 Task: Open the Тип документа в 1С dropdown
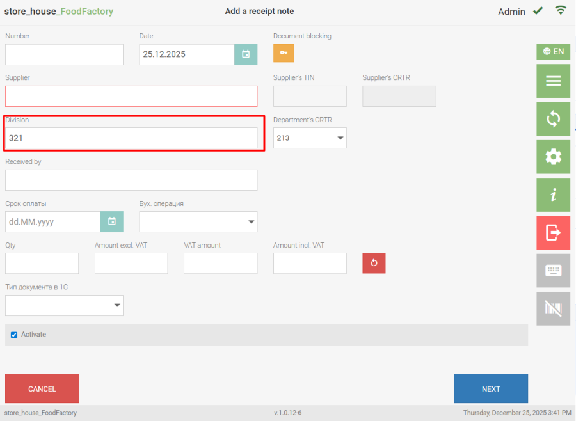pyautogui.click(x=64, y=305)
